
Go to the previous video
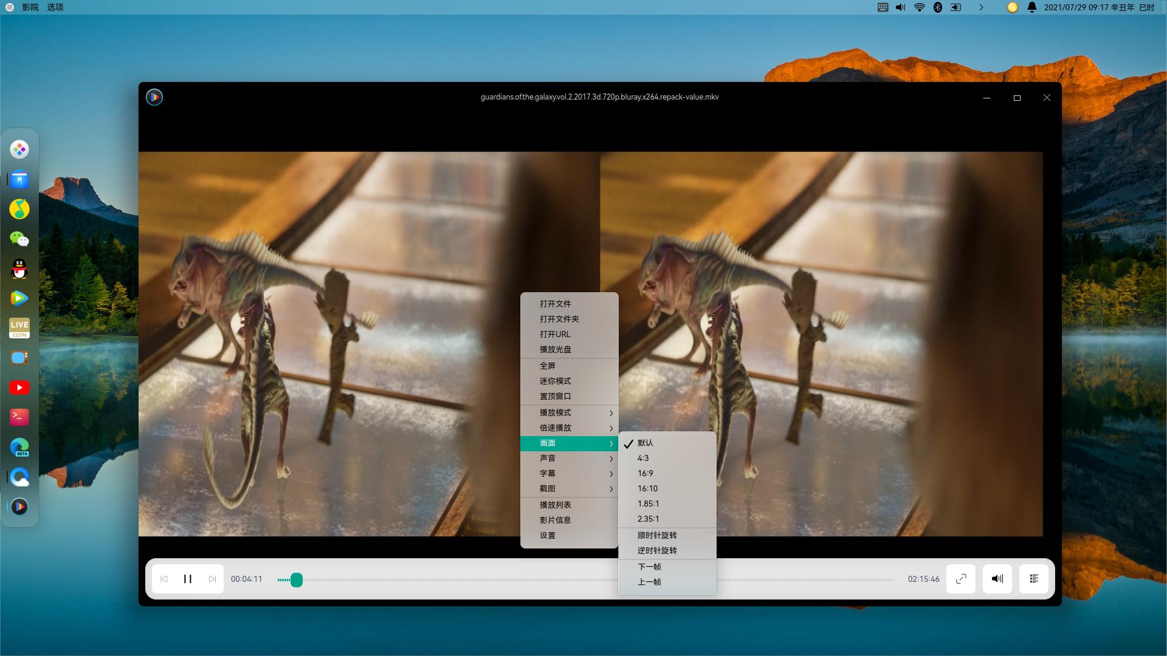[x=164, y=579]
